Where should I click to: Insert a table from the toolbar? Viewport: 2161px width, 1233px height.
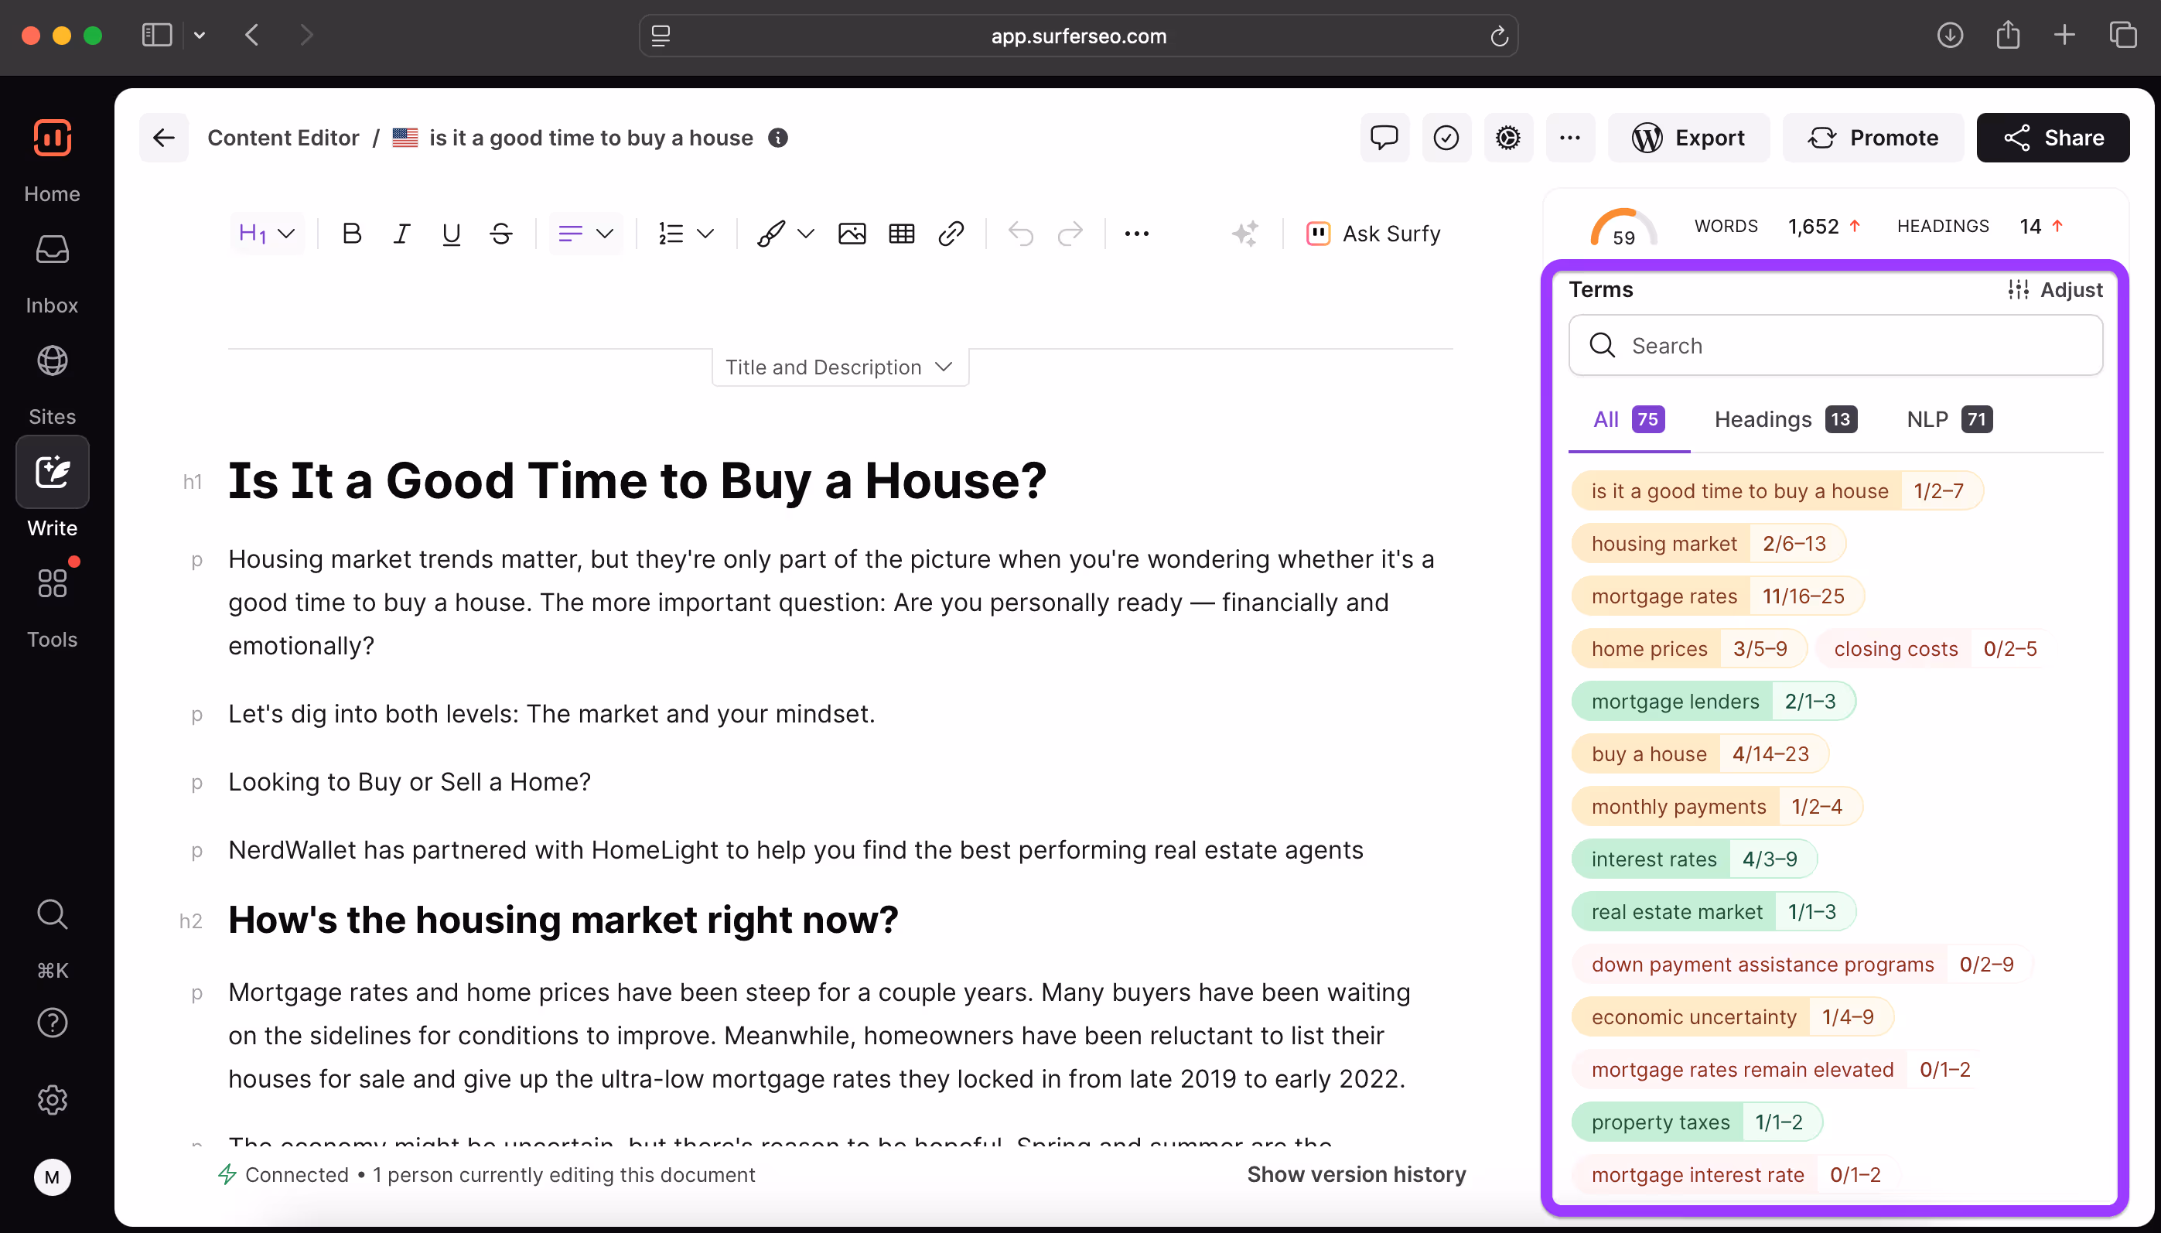901,234
